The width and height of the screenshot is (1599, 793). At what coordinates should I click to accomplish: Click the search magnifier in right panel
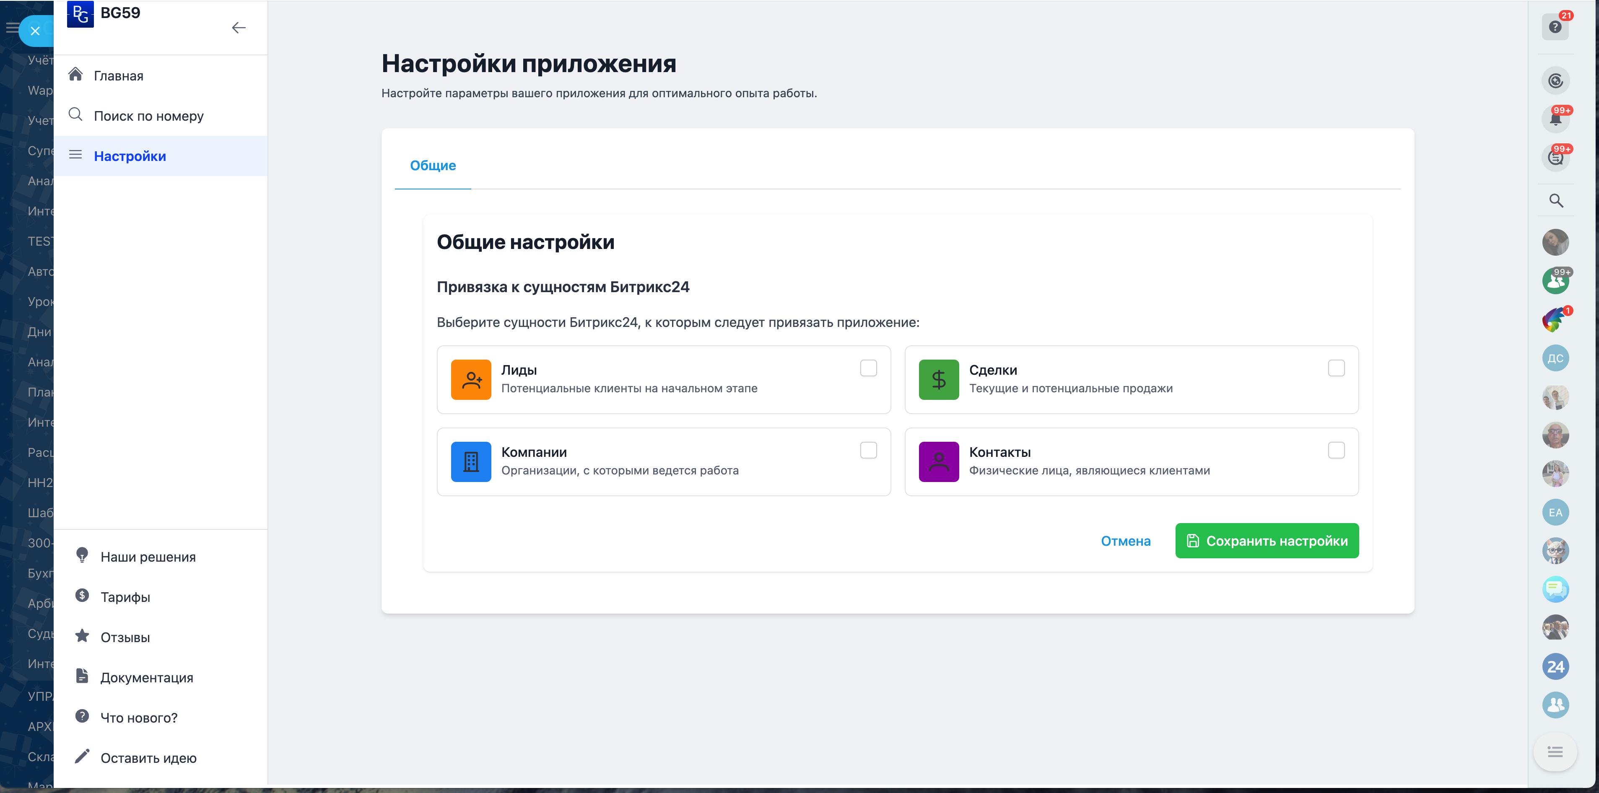point(1555,200)
